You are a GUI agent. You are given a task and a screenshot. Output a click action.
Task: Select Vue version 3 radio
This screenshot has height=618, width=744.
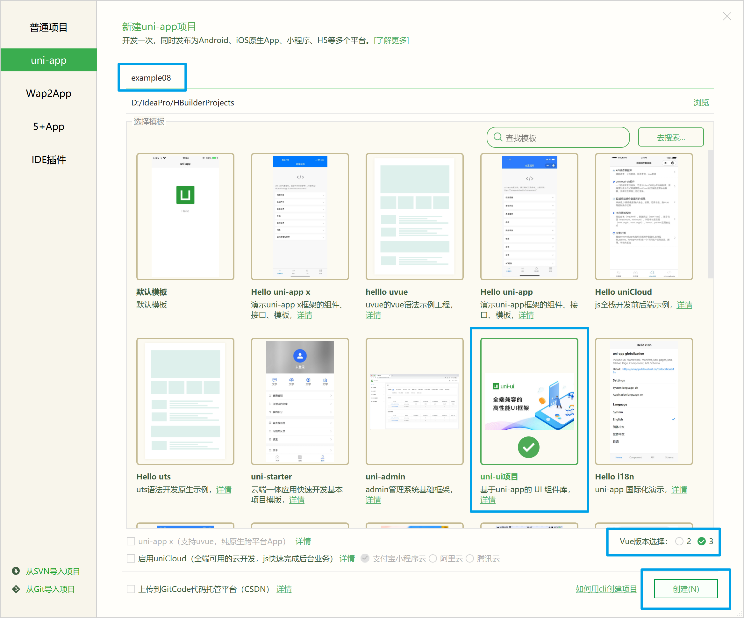pos(701,541)
